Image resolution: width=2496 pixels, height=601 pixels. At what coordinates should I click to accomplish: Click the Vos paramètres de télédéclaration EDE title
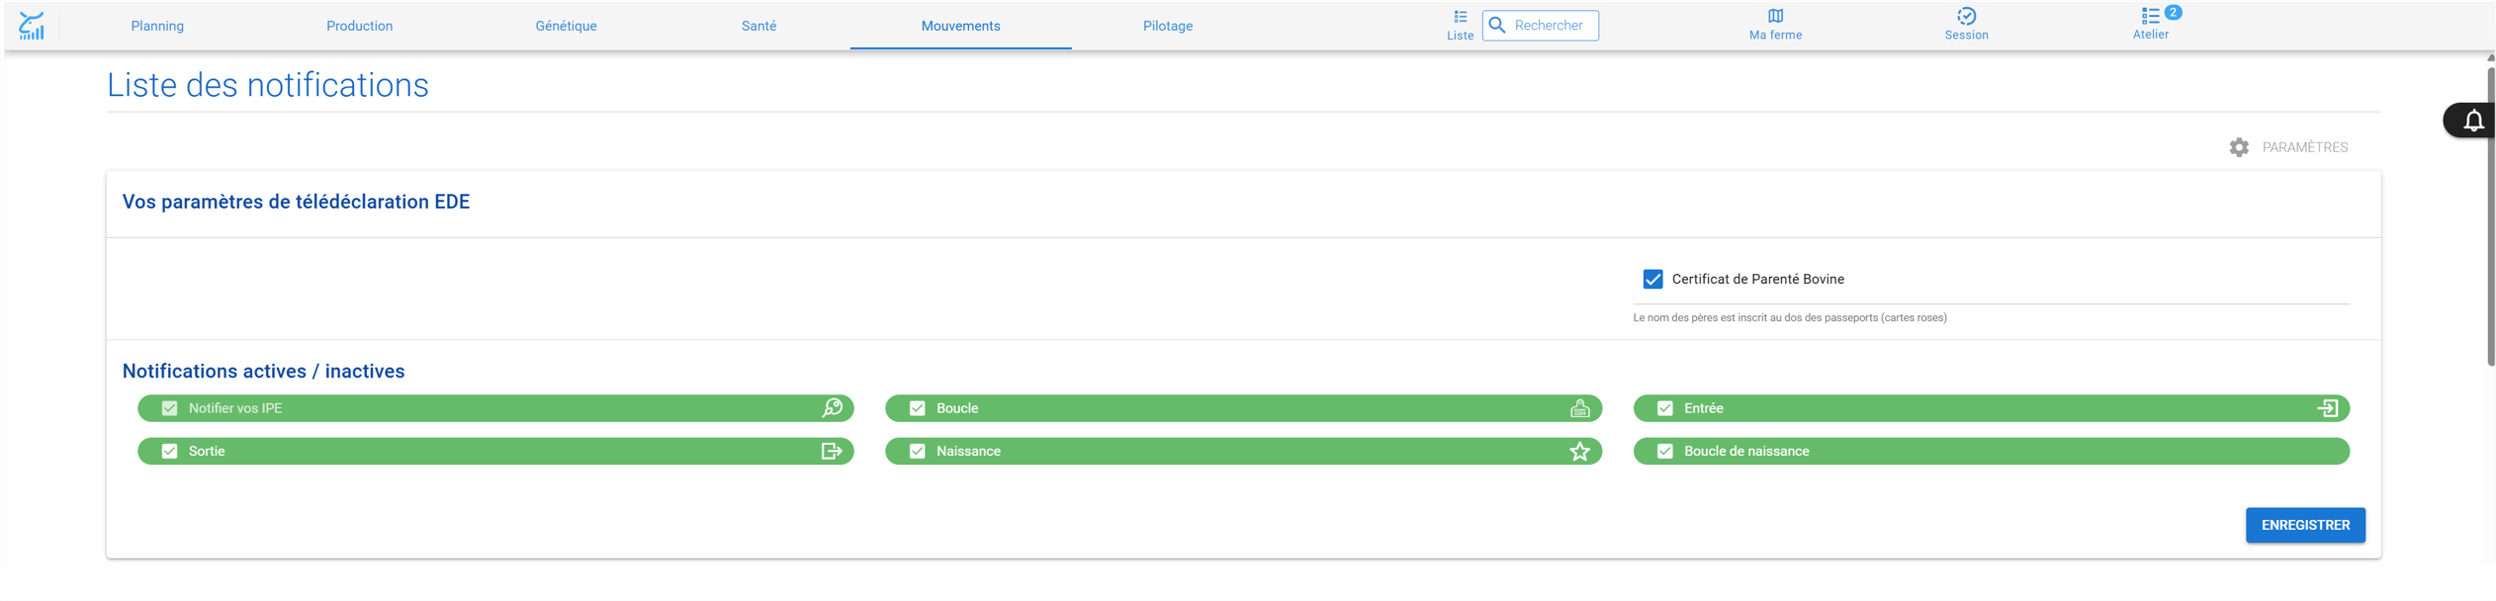click(296, 202)
